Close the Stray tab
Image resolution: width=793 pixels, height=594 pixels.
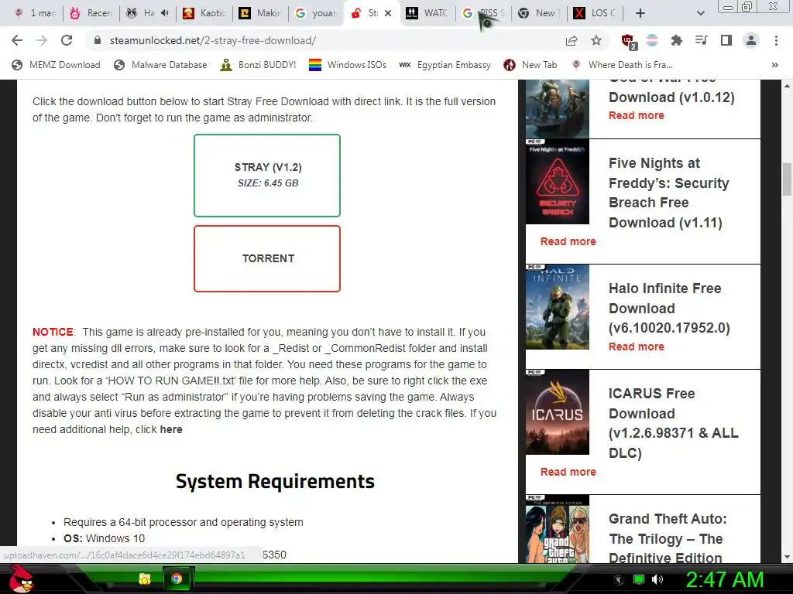coord(388,13)
